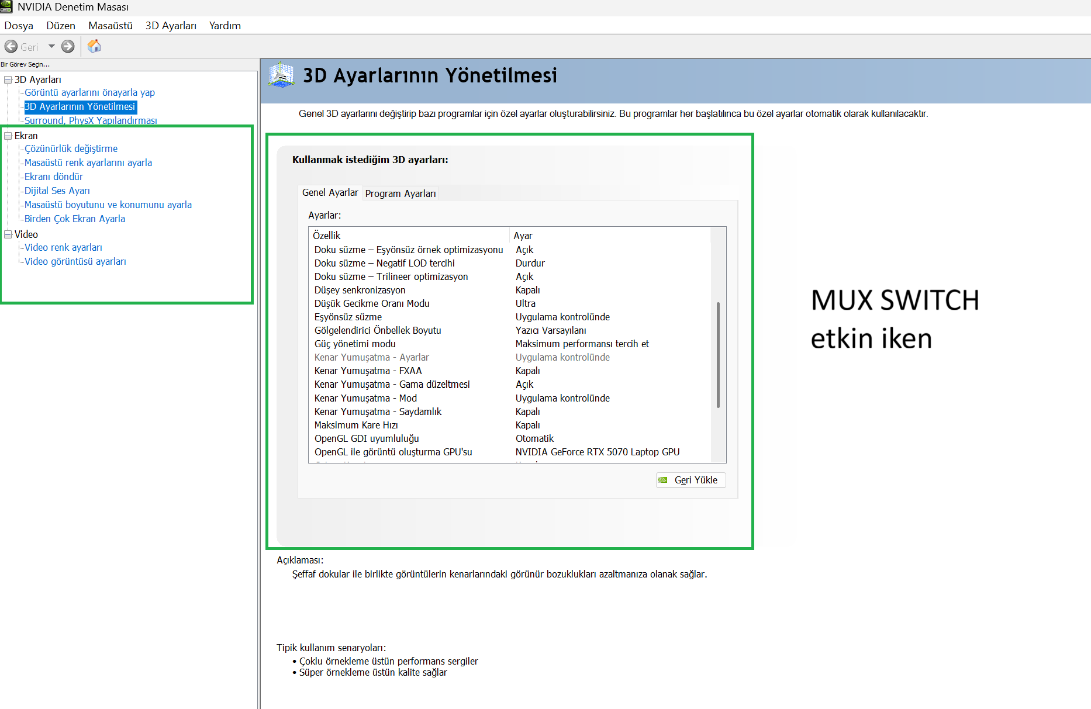Open the Dosya menu
This screenshot has height=709, width=1091.
19,26
